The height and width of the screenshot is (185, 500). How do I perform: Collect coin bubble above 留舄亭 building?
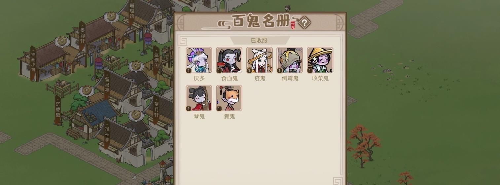(136, 66)
